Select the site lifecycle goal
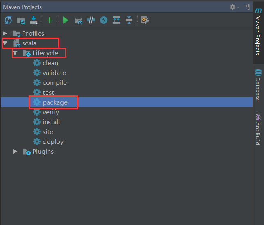 [x=48, y=132]
